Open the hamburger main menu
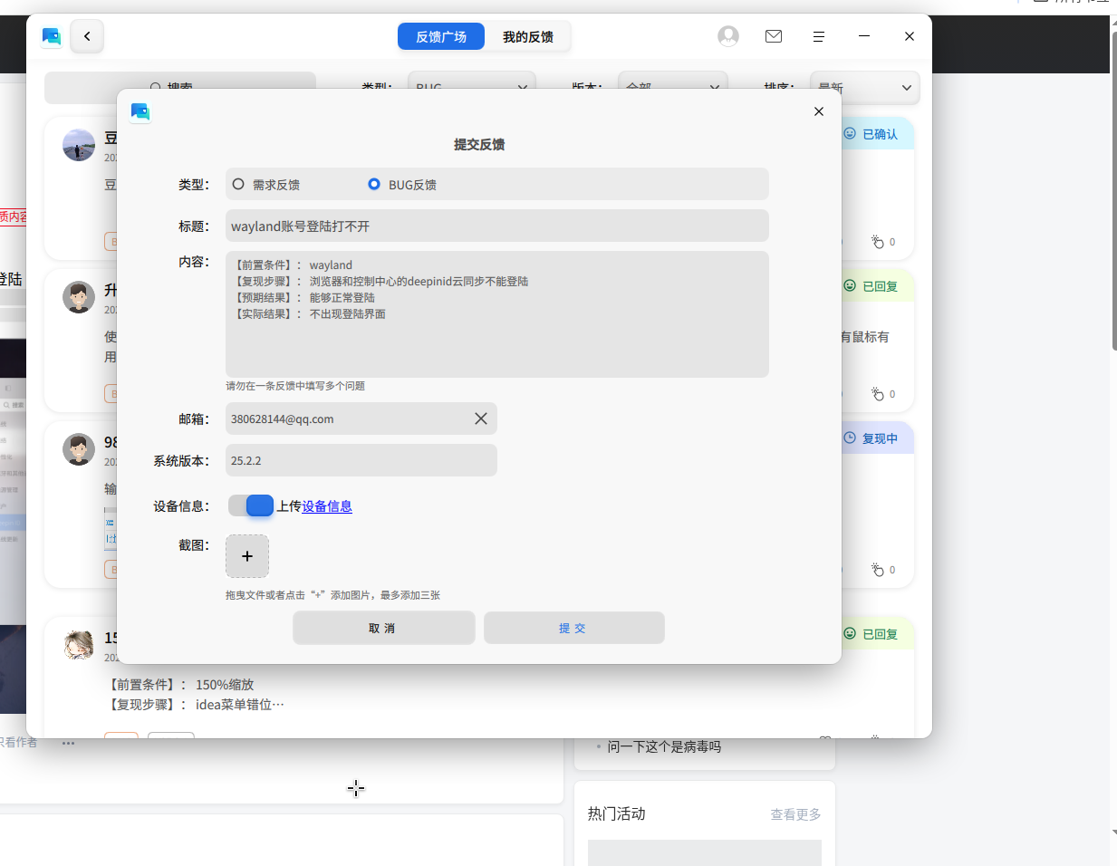This screenshot has height=866, width=1117. pos(819,36)
